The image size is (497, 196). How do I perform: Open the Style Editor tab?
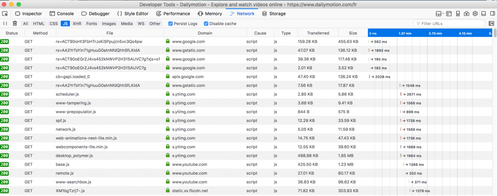(x=133, y=14)
